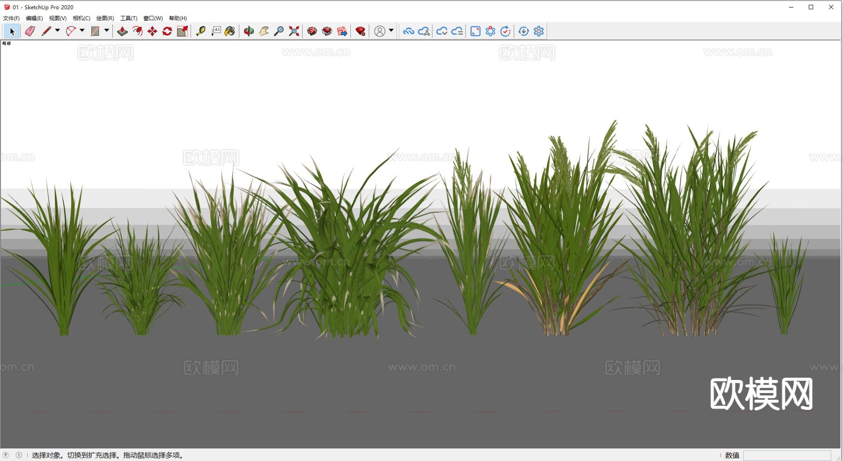This screenshot has height=461, width=843.
Task: Click the blue gear settings icon
Action: [539, 31]
